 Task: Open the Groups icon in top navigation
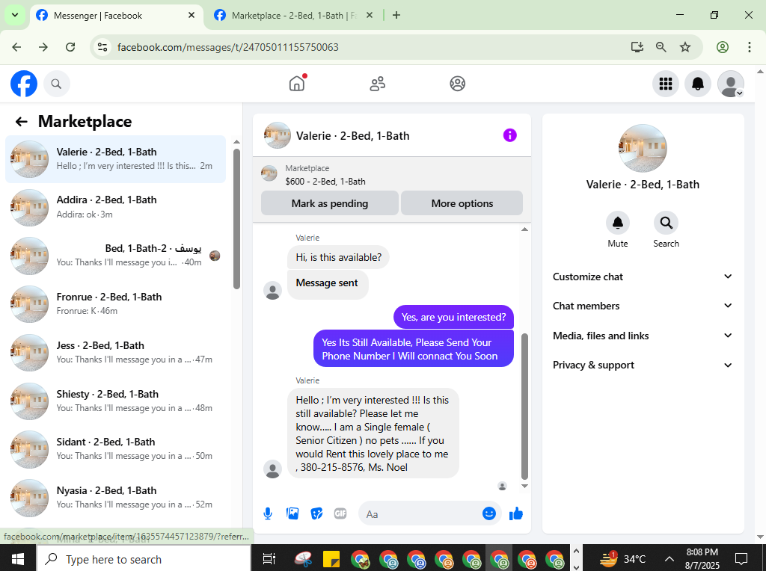tap(457, 84)
